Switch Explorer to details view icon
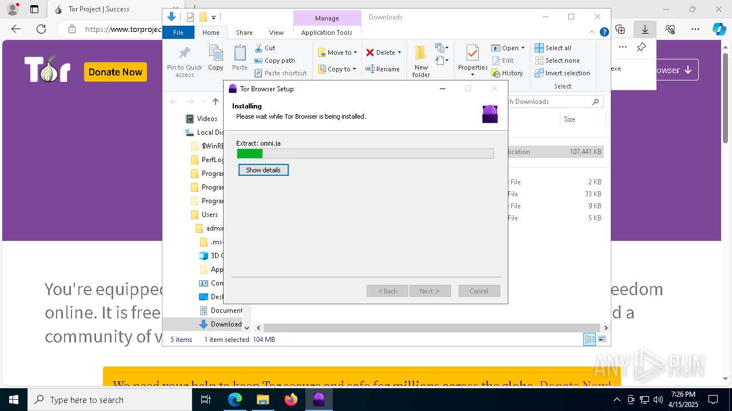732x411 pixels. pos(590,340)
